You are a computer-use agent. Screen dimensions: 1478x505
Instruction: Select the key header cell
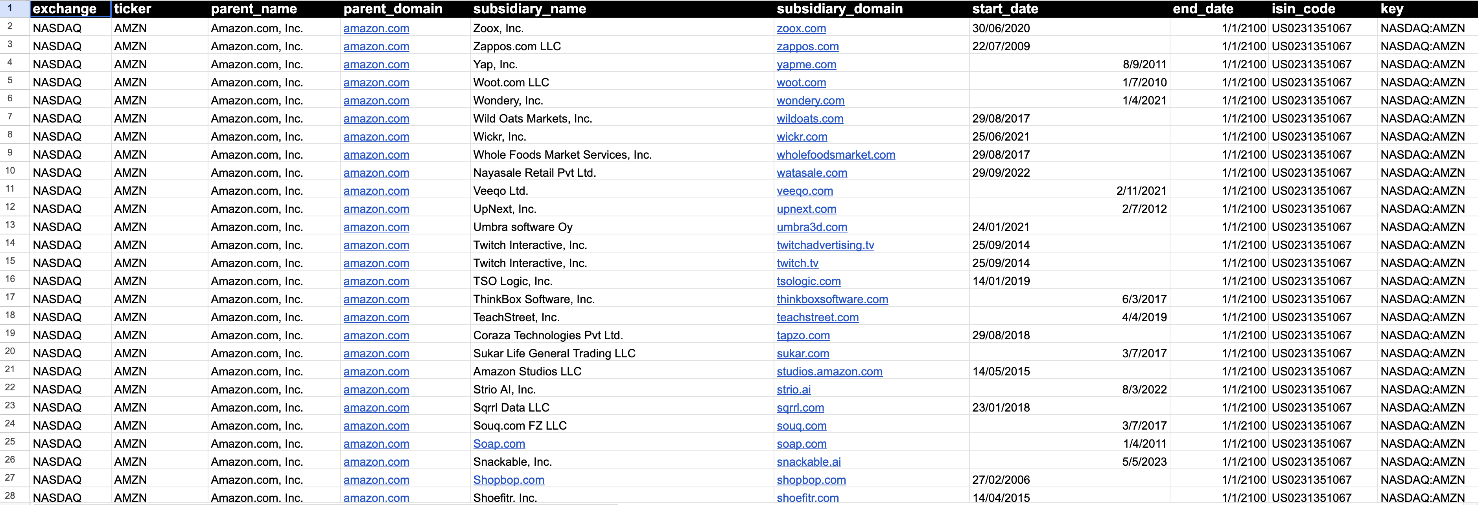[x=1428, y=9]
